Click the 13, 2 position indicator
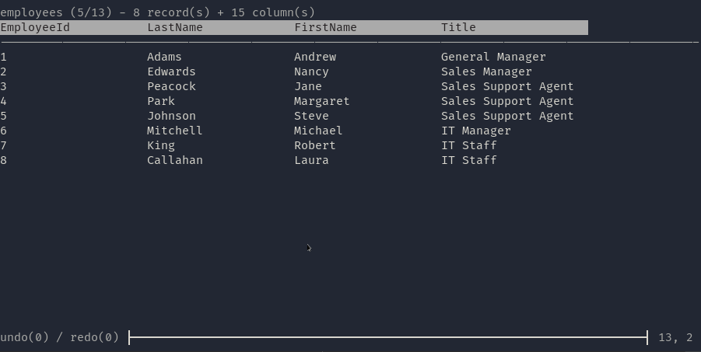Image resolution: width=701 pixels, height=352 pixels. click(675, 338)
